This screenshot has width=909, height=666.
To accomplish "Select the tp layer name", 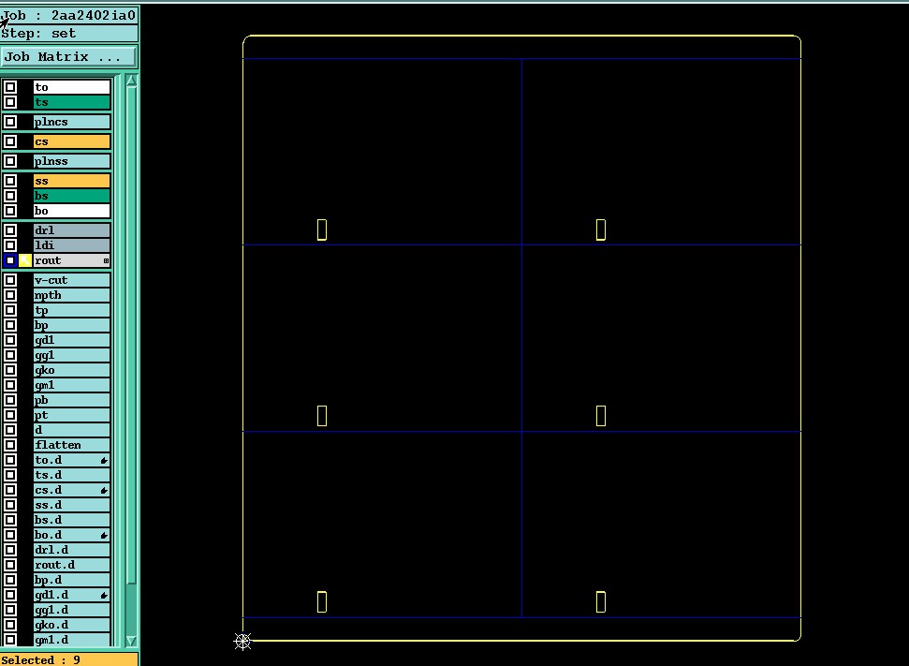I will point(72,310).
